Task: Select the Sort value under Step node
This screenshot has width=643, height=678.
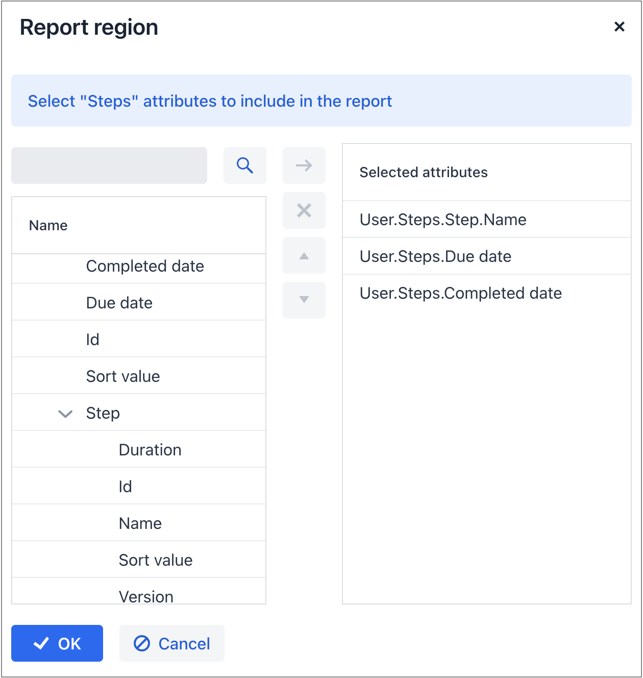Action: (156, 561)
